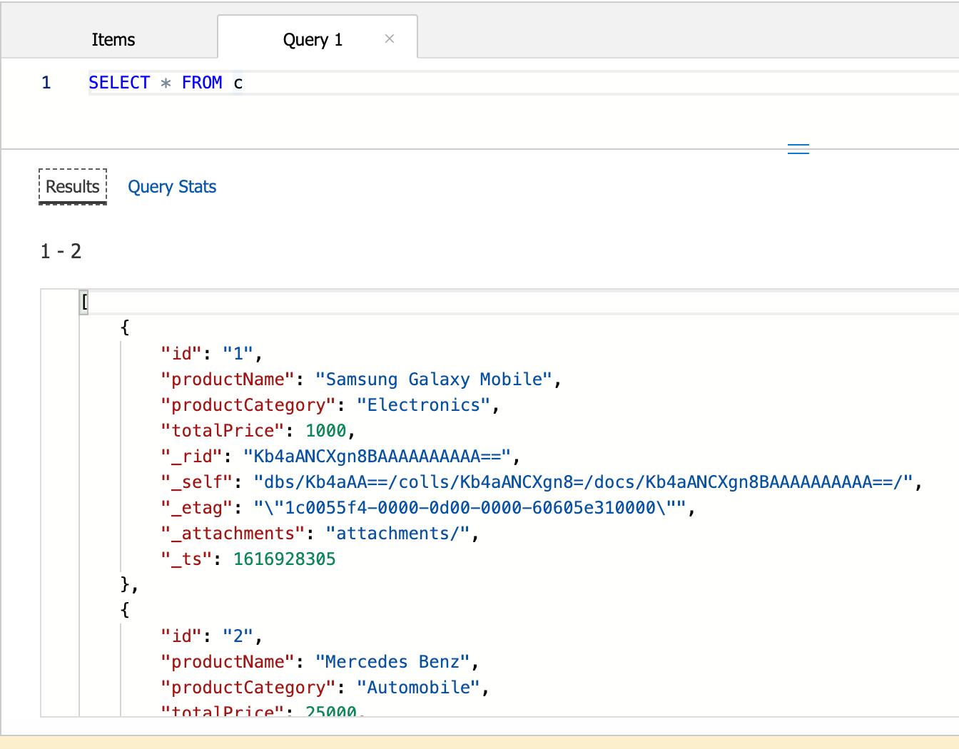Close the Query 1 tab
The image size is (959, 749).
[390, 39]
